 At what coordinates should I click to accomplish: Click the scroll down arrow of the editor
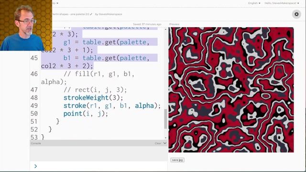tap(166, 138)
